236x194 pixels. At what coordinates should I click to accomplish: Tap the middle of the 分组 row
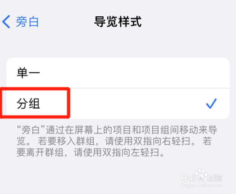118,104
